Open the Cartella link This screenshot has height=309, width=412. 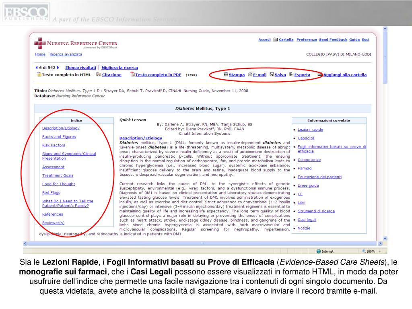[286, 39]
